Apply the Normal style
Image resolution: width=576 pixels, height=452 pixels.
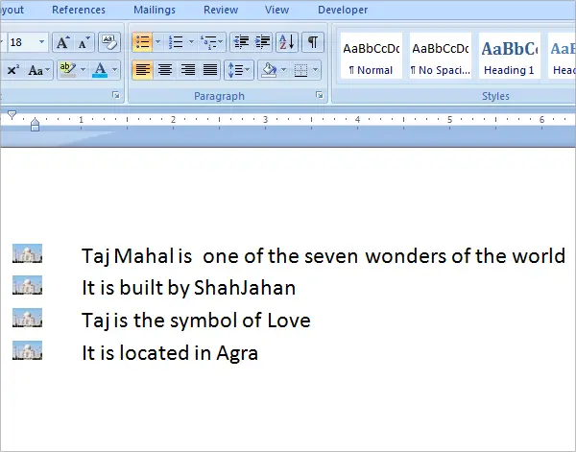pyautogui.click(x=372, y=56)
